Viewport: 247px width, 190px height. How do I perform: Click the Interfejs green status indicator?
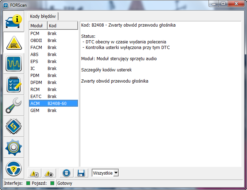coord(28,183)
